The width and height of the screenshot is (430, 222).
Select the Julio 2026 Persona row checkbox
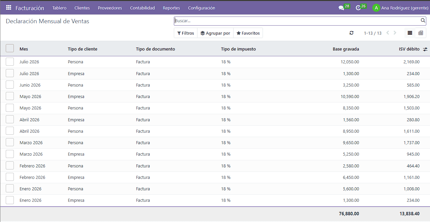point(10,62)
